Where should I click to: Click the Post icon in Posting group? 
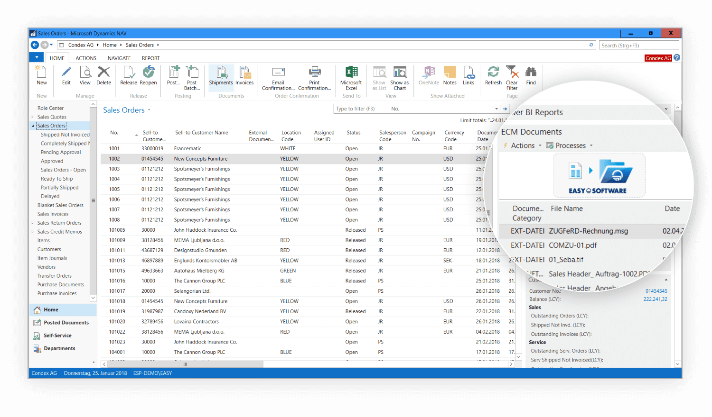[174, 72]
